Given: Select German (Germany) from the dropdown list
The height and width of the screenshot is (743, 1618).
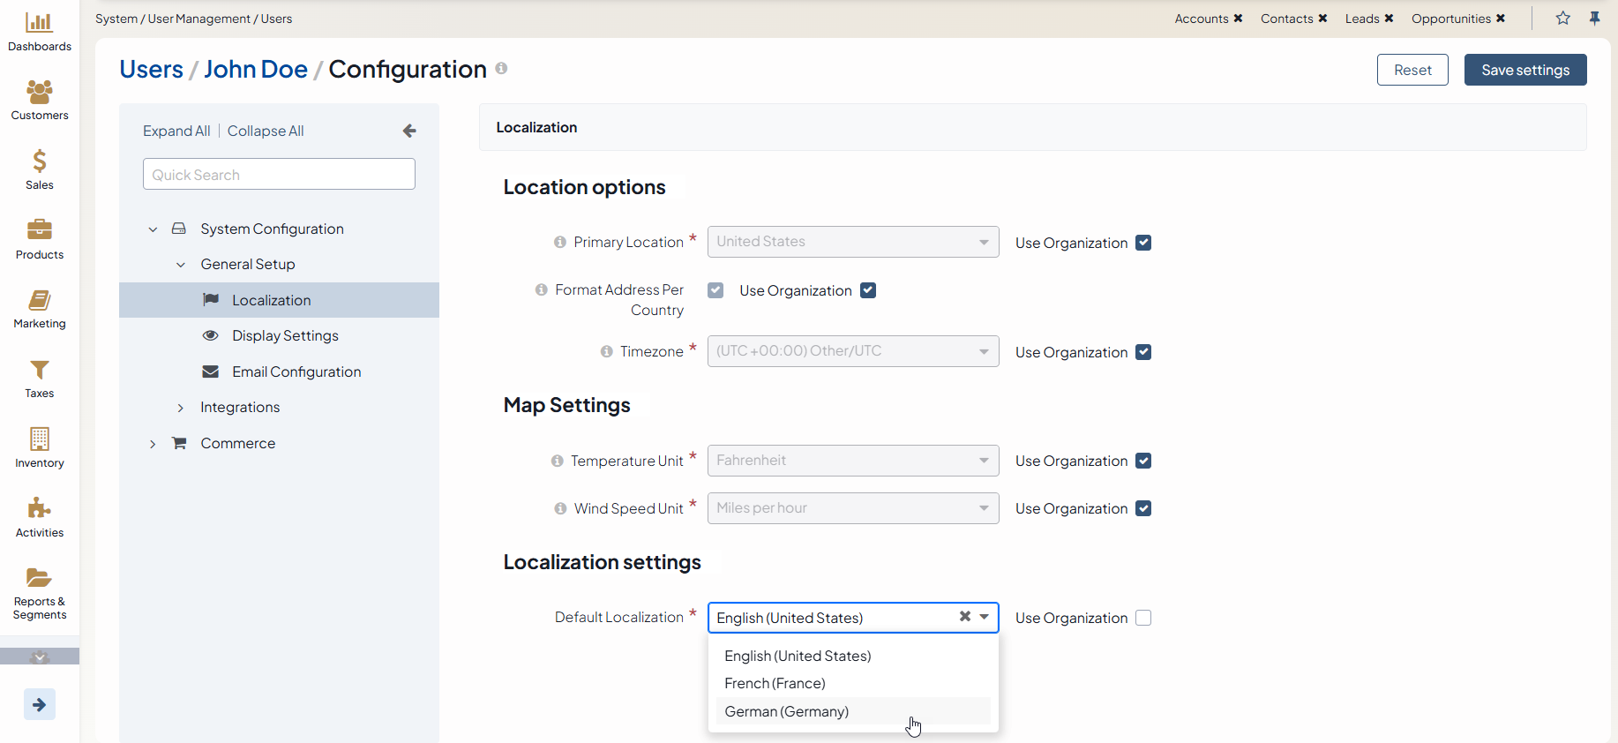Looking at the screenshot, I should [x=786, y=711].
